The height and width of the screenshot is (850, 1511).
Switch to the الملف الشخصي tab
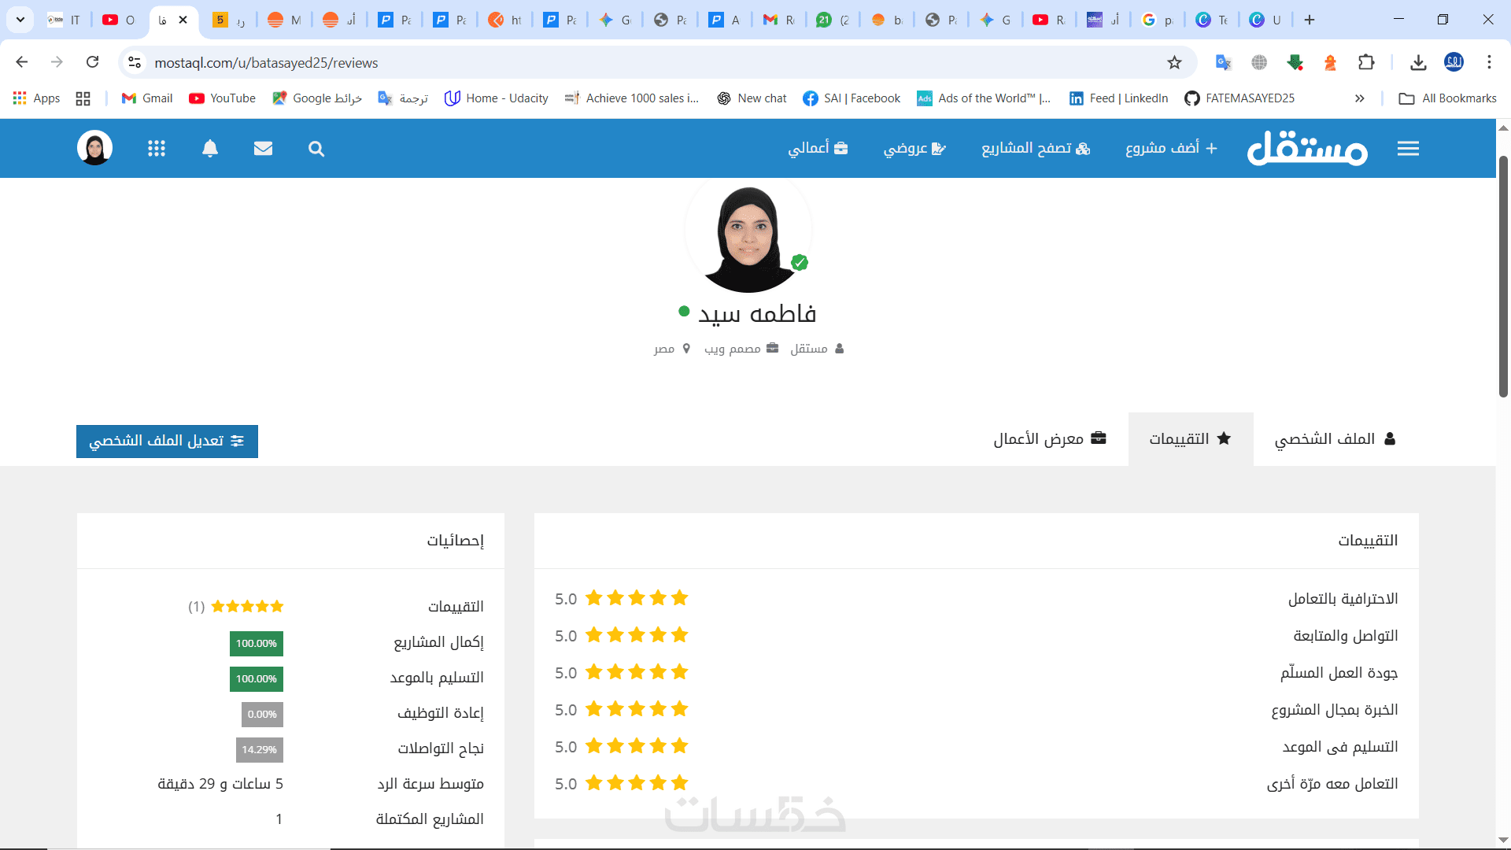pos(1335,439)
